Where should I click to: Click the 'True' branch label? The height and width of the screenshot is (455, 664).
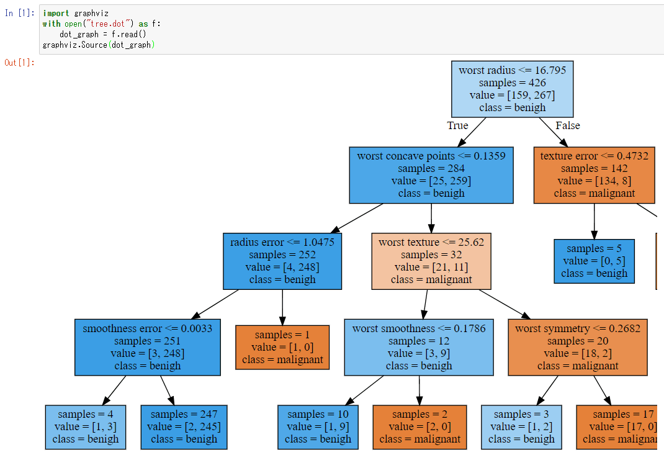pos(457,125)
